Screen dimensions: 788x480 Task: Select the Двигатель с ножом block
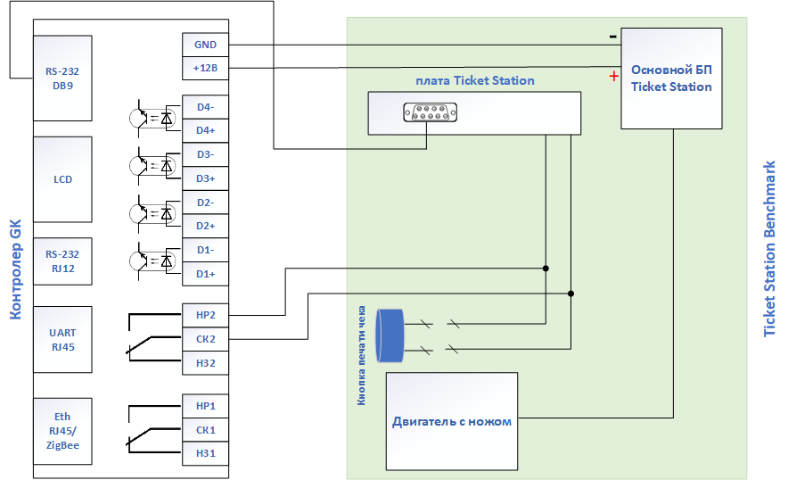452,422
